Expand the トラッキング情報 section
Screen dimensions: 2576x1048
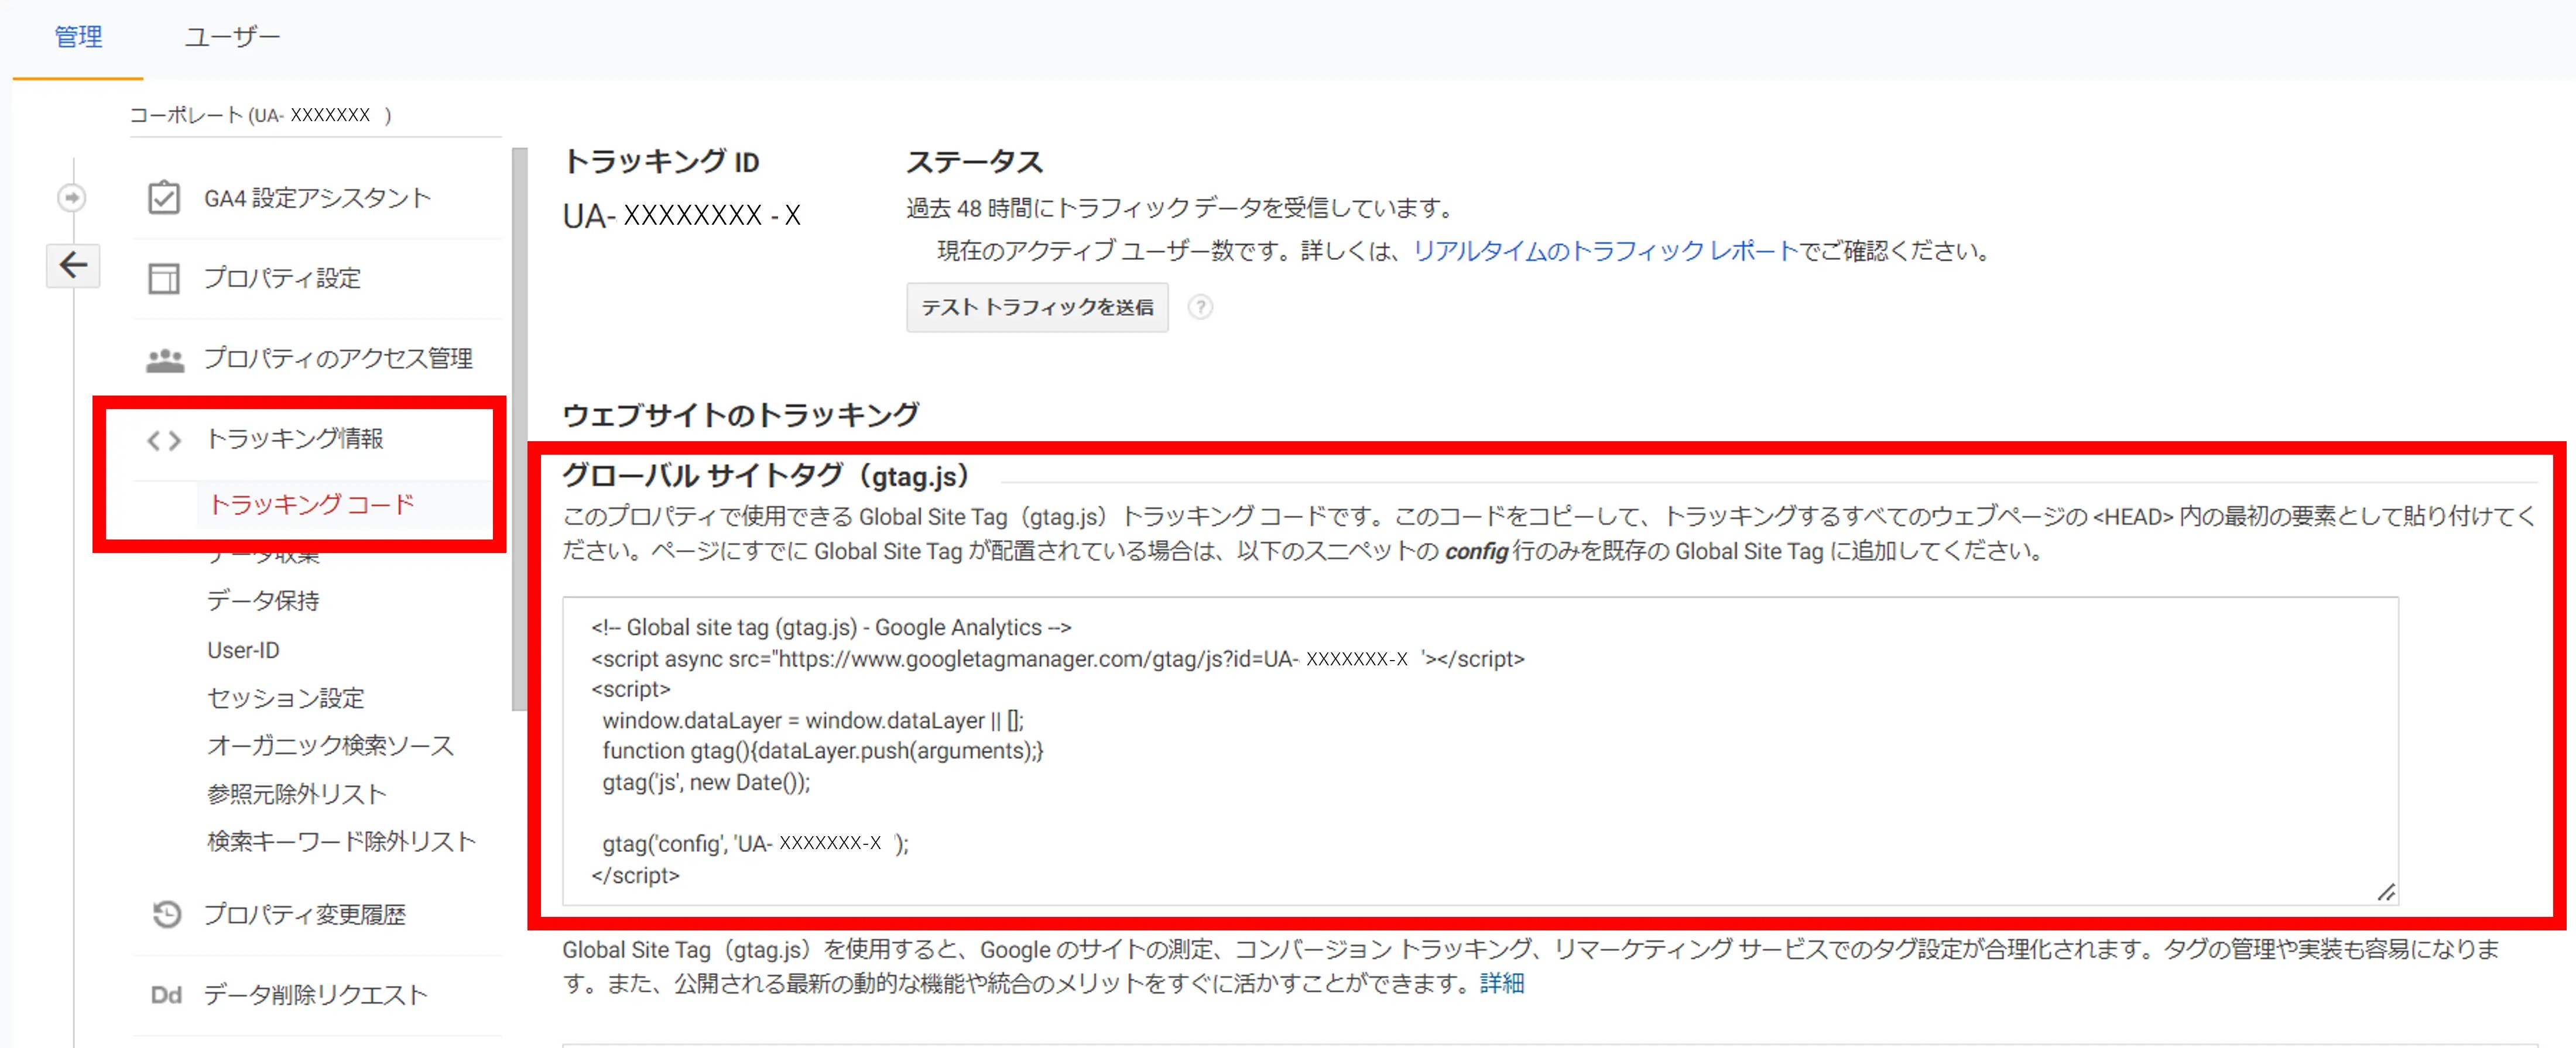295,439
